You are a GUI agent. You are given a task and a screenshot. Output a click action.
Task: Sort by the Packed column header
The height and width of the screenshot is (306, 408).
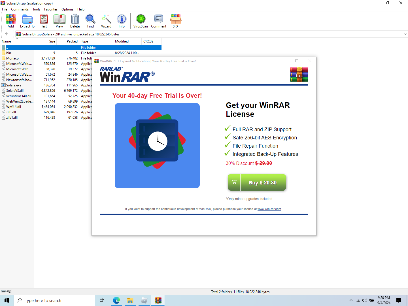(68, 41)
